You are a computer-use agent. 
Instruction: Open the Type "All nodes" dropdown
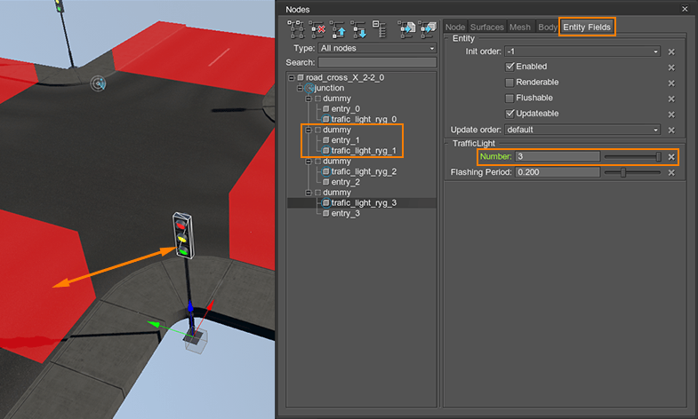tap(377, 48)
